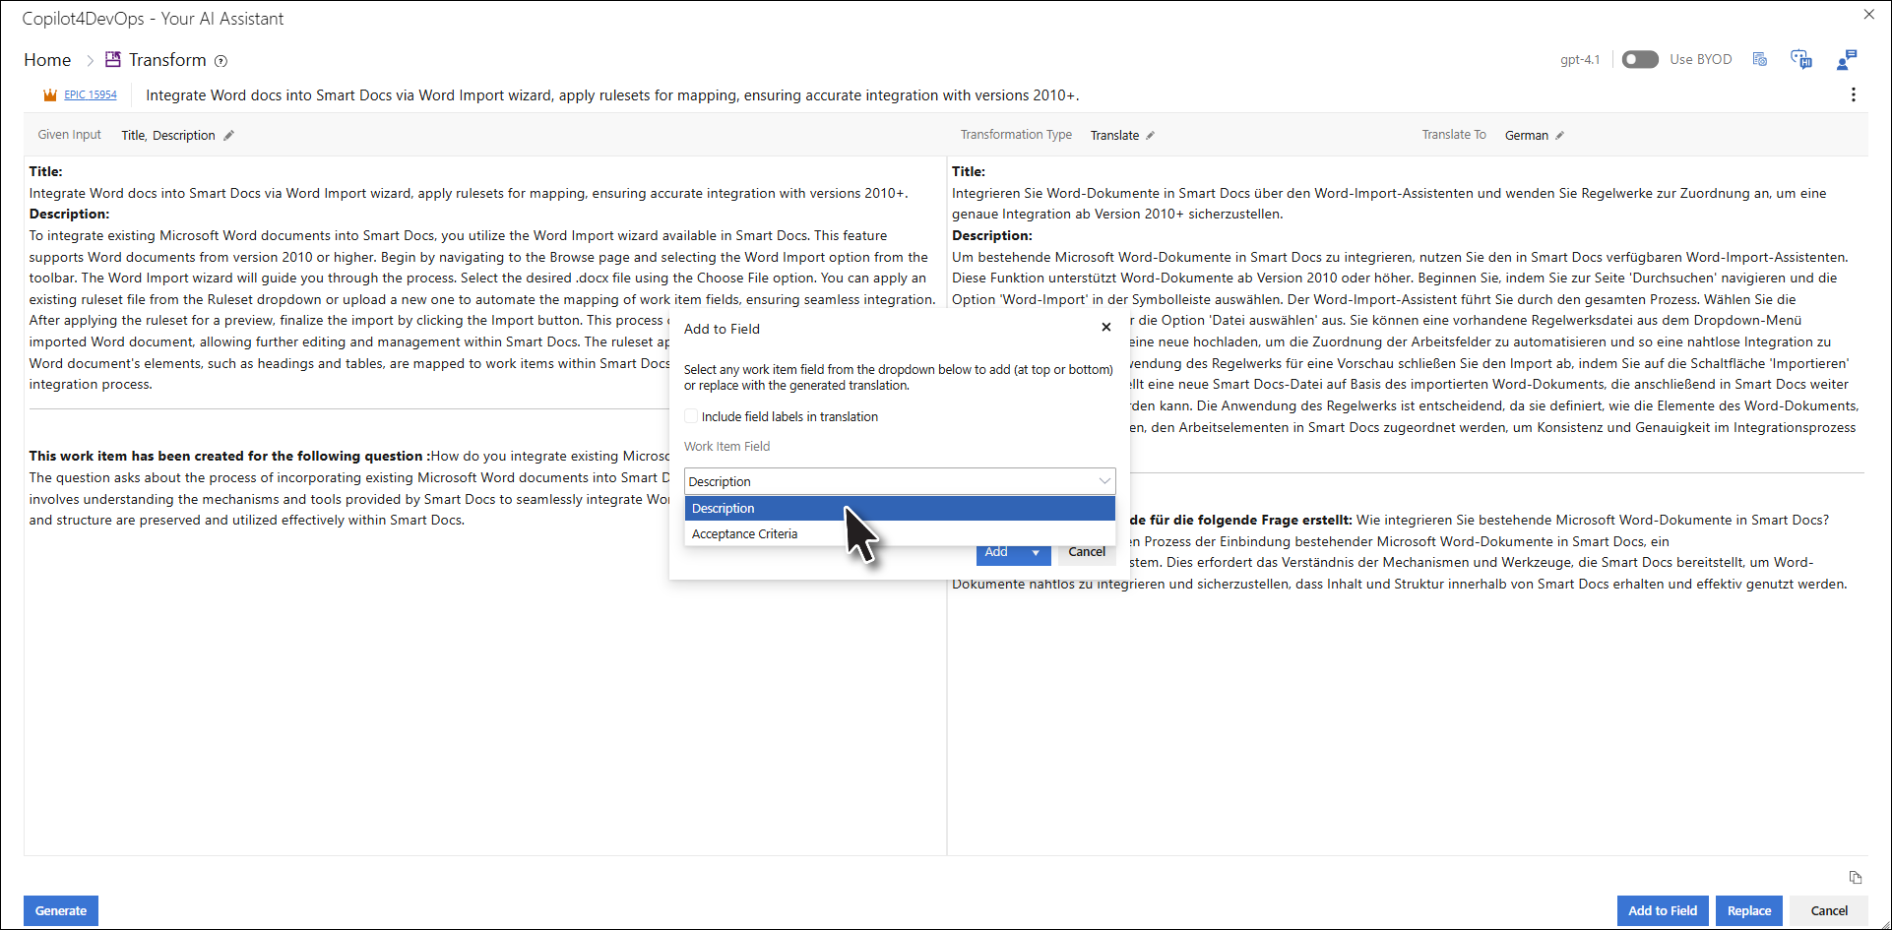The image size is (1892, 930).
Task: Click the chatbot HI assistant icon
Action: point(1800,60)
